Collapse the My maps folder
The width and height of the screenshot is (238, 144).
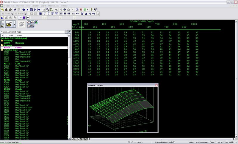(x=2, y=45)
